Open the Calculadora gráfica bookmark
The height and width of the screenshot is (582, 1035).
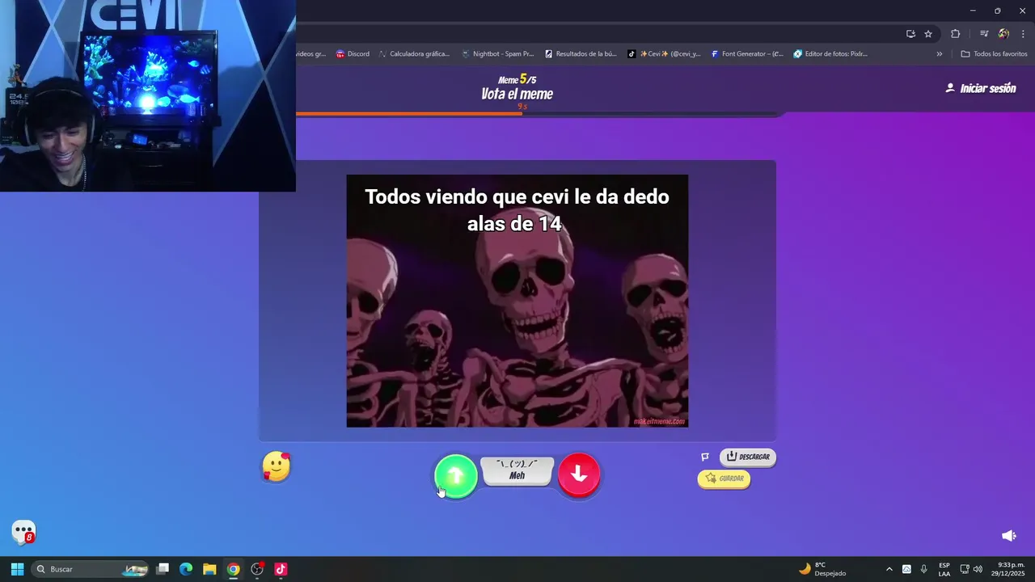(413, 54)
